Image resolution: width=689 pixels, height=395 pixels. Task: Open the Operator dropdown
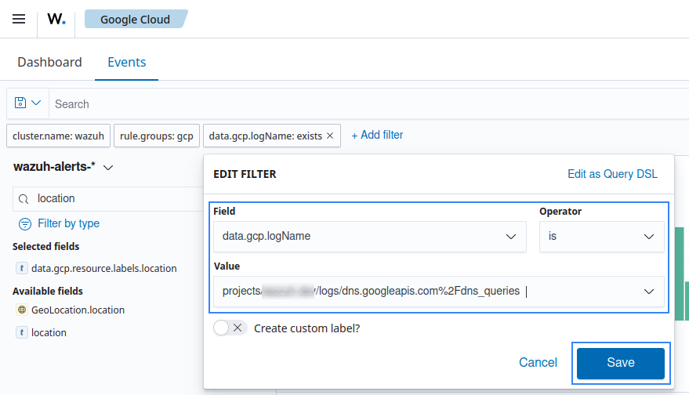(648, 236)
